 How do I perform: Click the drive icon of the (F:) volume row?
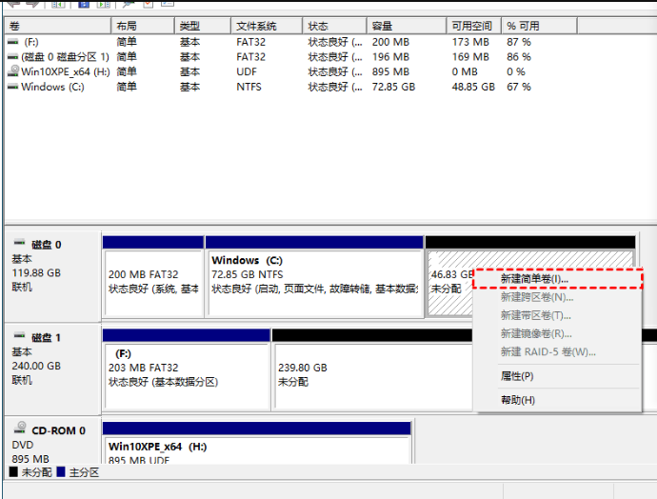[13, 42]
